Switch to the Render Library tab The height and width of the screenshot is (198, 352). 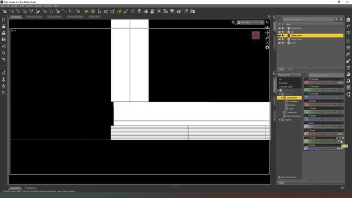[34, 17]
